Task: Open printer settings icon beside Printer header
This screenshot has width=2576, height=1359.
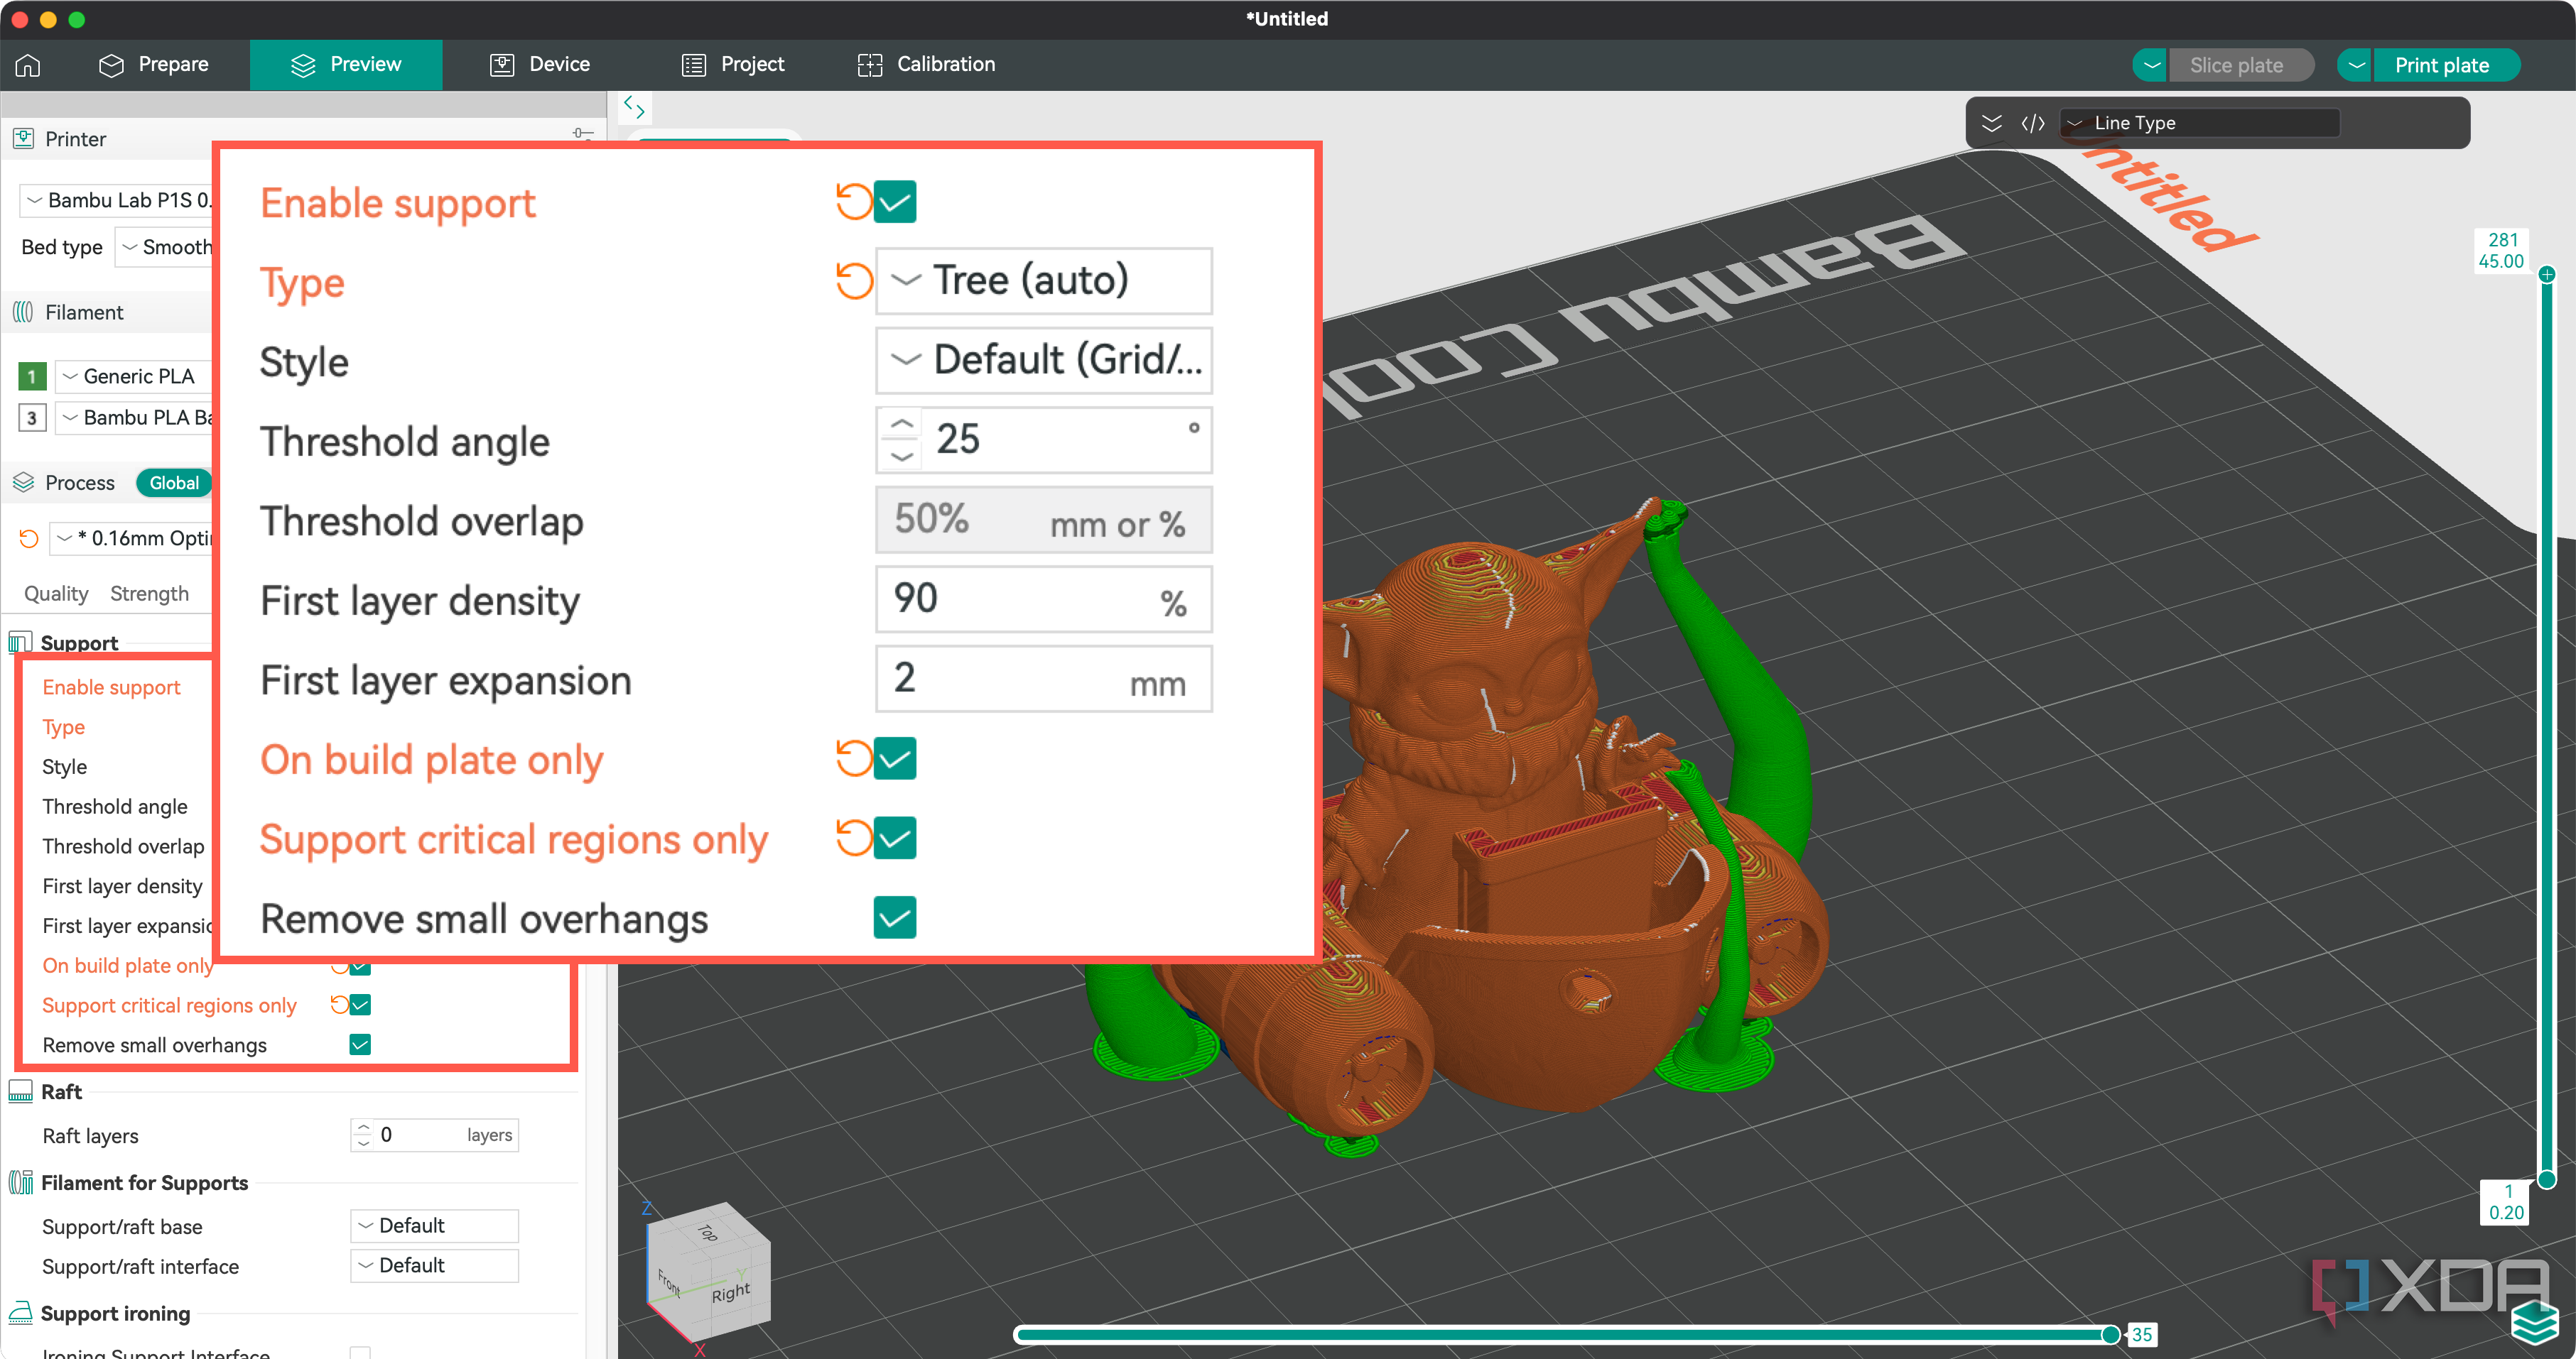Action: click(x=583, y=133)
